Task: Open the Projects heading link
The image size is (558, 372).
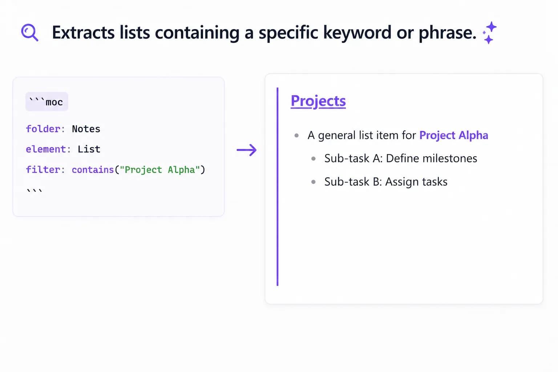Action: (318, 101)
